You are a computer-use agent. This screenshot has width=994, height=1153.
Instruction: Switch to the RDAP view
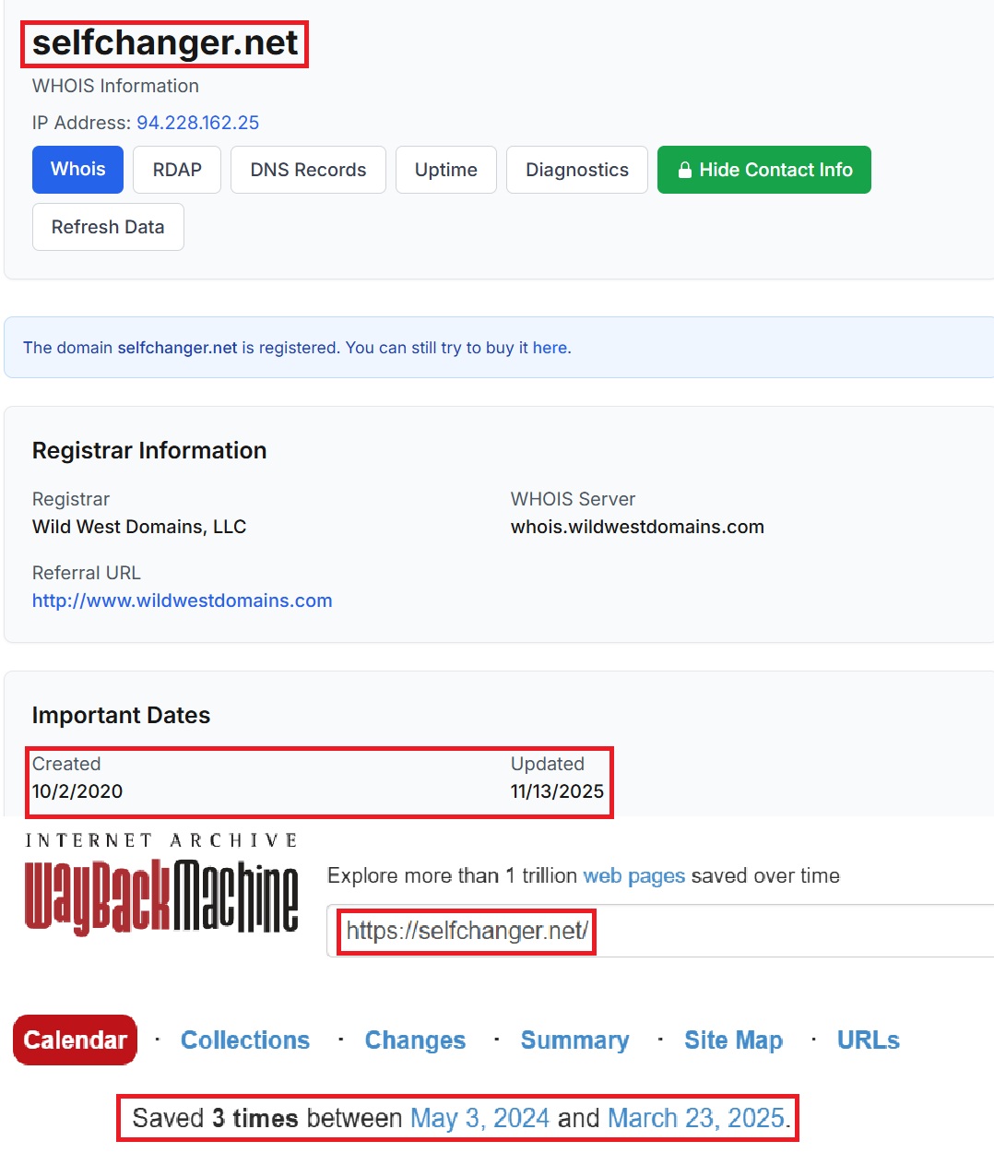click(176, 170)
